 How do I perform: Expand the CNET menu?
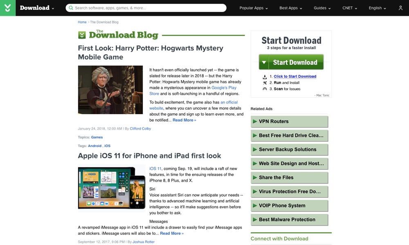pos(350,8)
